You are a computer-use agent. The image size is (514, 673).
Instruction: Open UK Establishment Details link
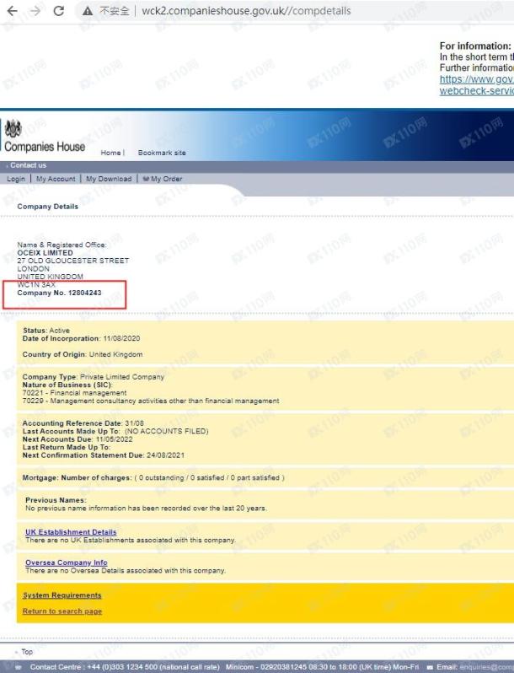71,532
